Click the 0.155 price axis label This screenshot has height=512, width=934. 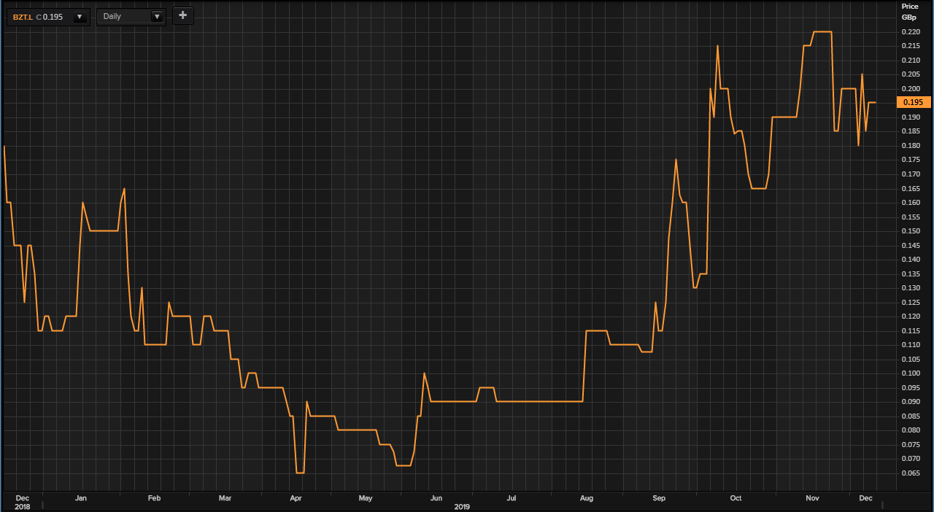pyautogui.click(x=911, y=217)
